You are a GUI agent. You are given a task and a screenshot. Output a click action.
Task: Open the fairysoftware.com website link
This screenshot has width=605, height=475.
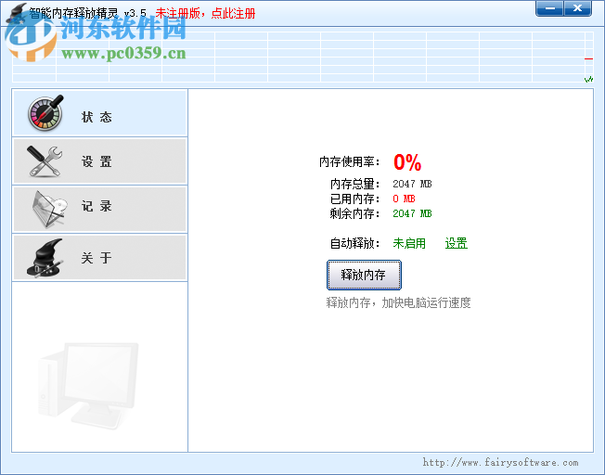[x=500, y=462]
